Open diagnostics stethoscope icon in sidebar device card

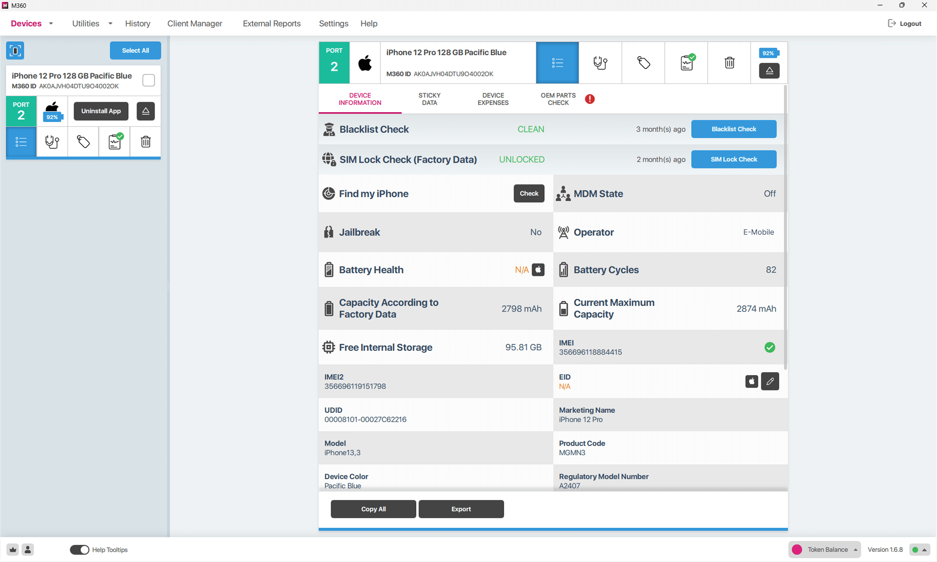(52, 142)
